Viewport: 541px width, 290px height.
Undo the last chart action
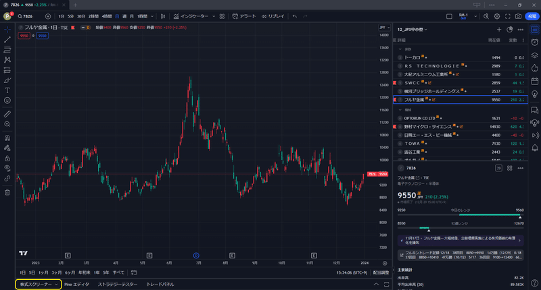pyautogui.click(x=295, y=16)
